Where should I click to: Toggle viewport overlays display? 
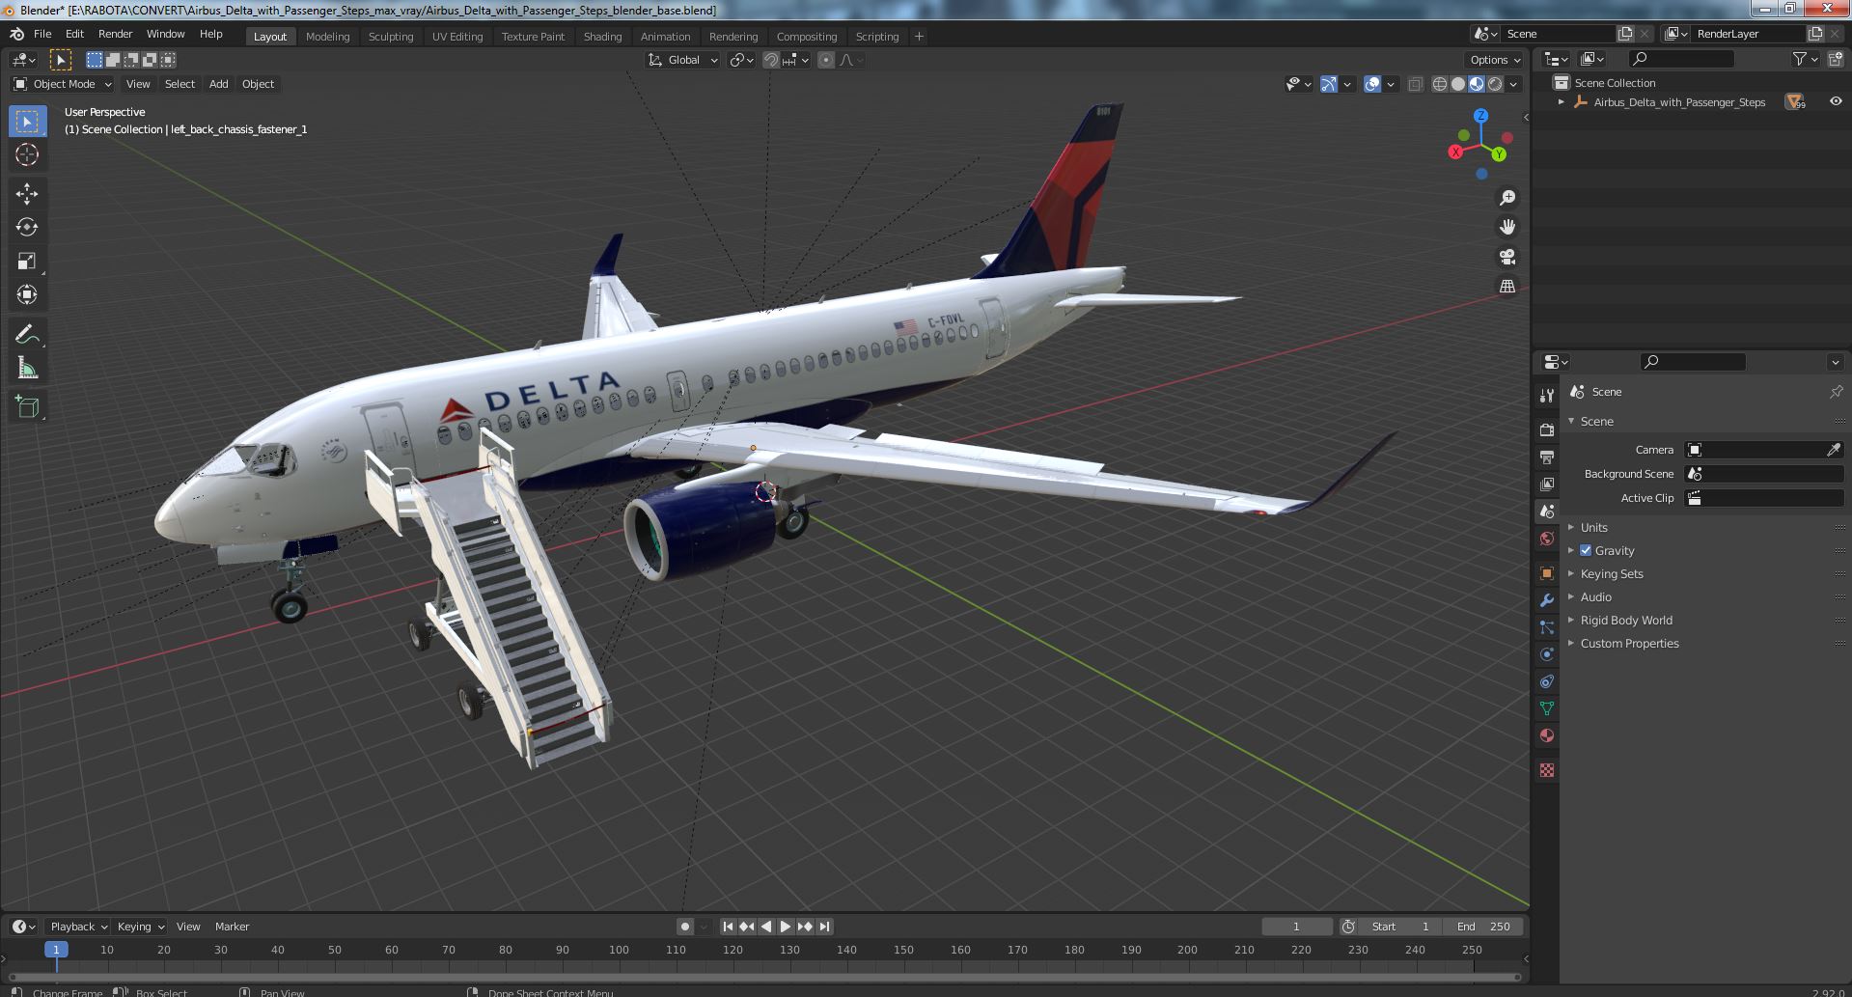(1372, 84)
